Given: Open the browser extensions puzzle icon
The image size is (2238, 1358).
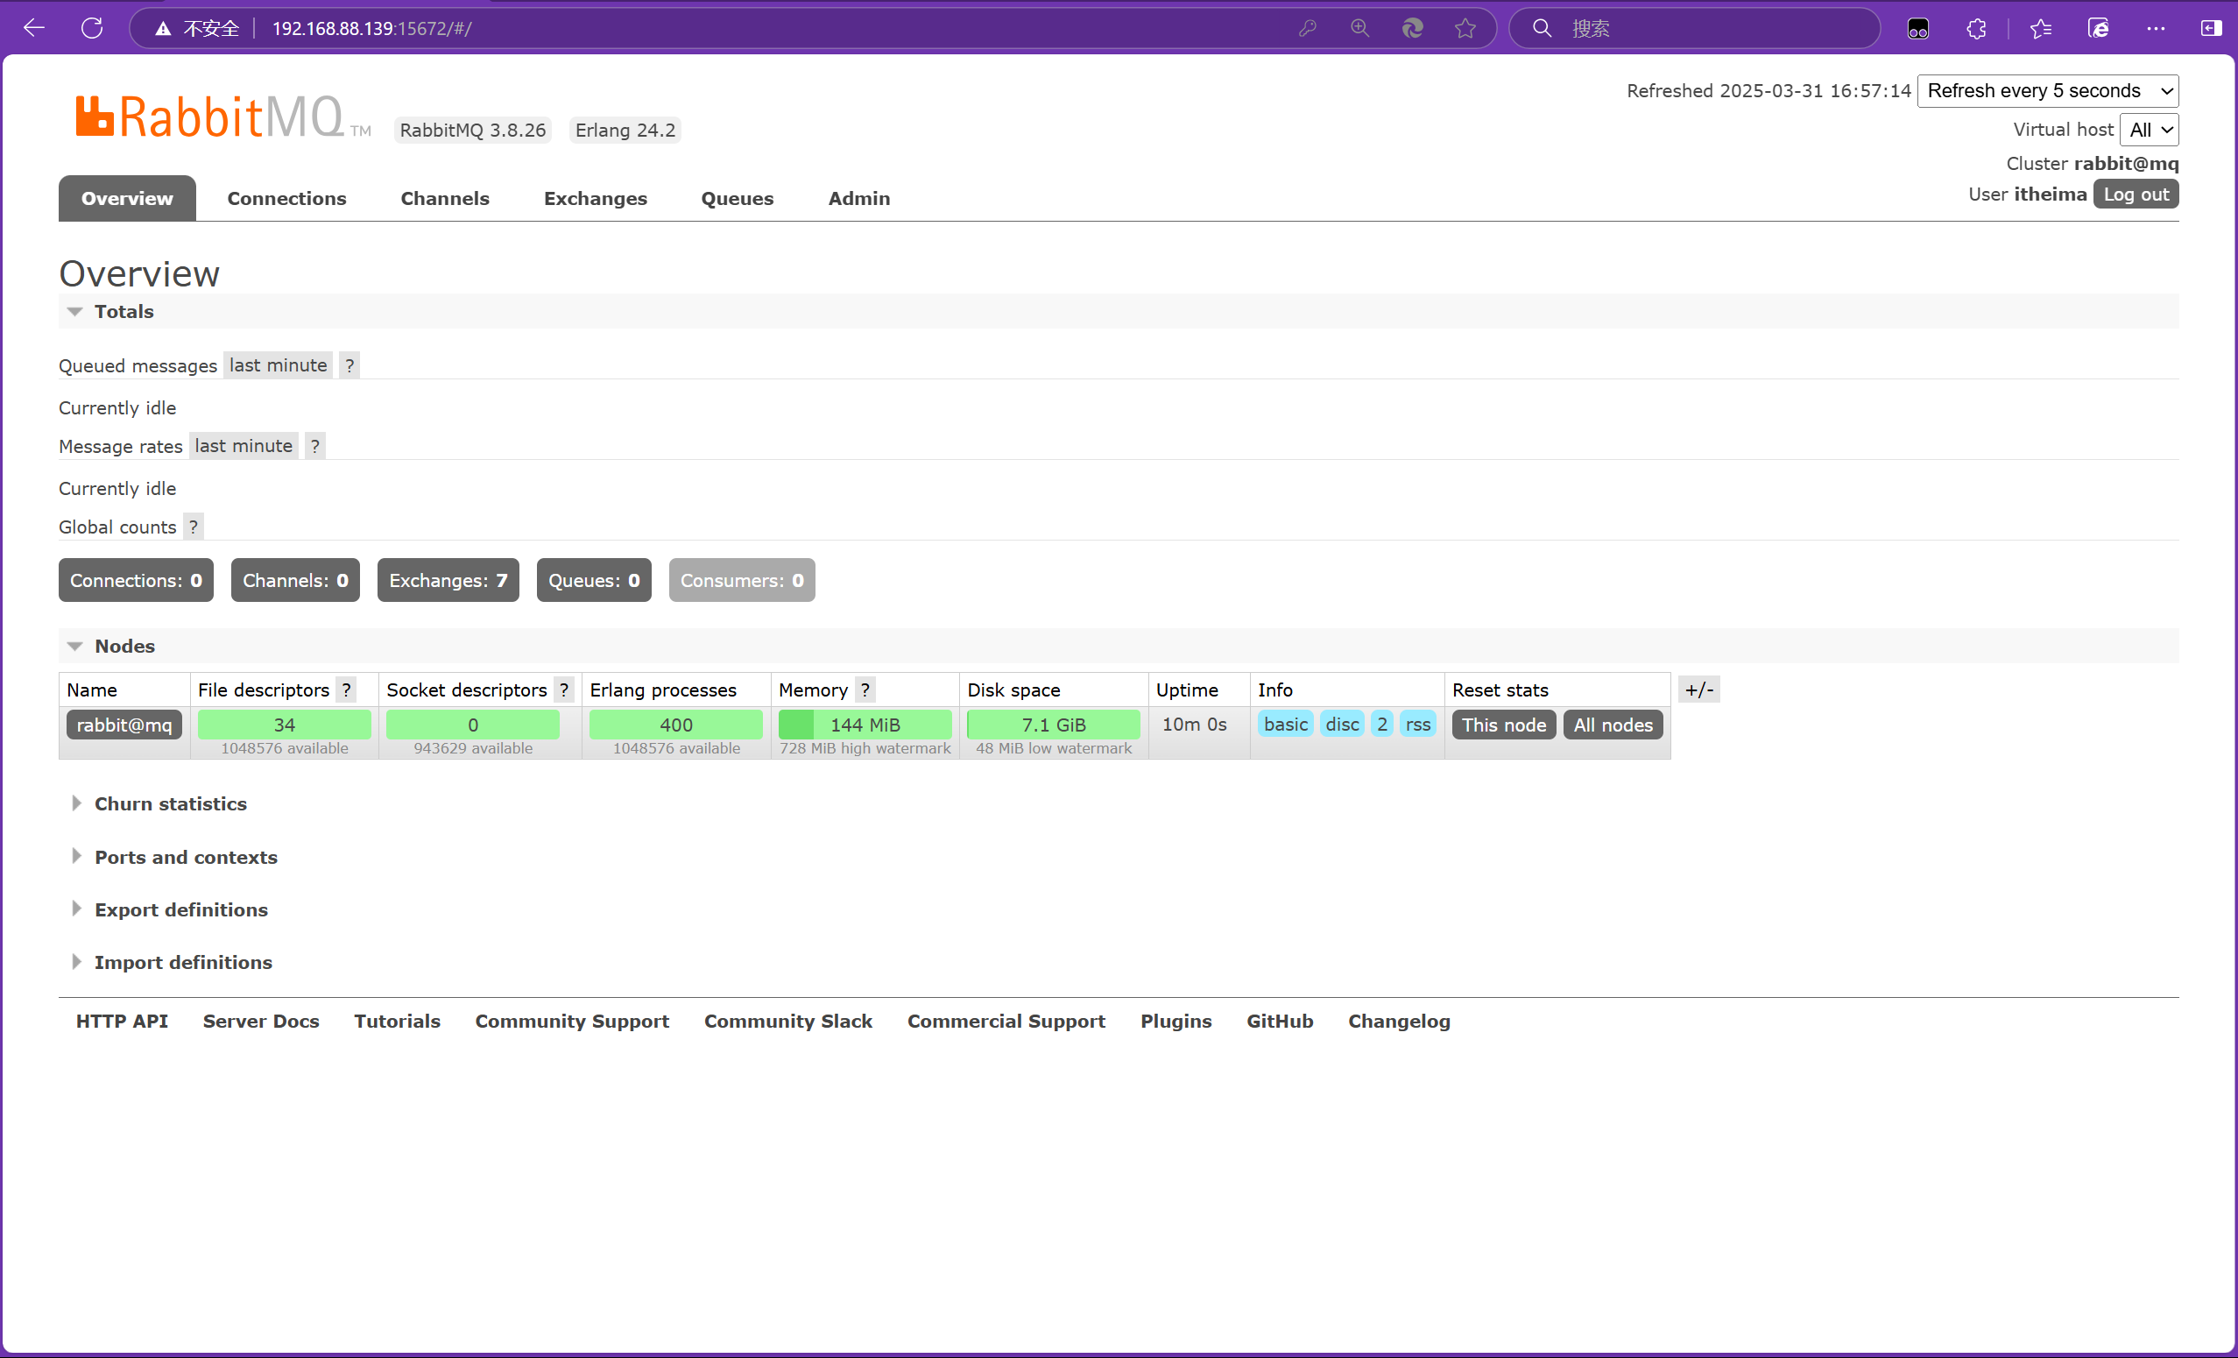Looking at the screenshot, I should click(x=1976, y=28).
